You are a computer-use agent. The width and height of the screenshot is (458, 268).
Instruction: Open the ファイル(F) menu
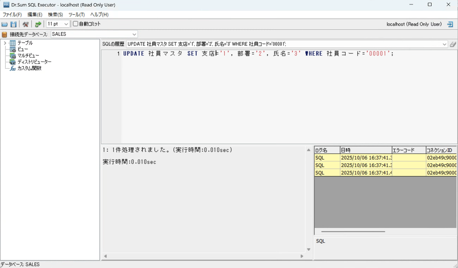click(x=12, y=14)
